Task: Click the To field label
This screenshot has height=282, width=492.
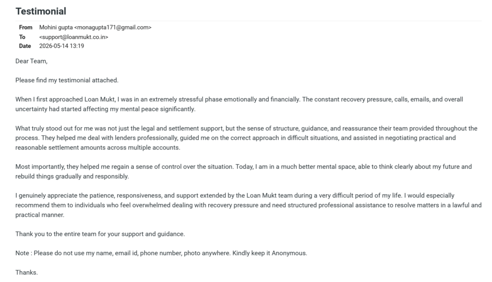Action: pos(22,37)
